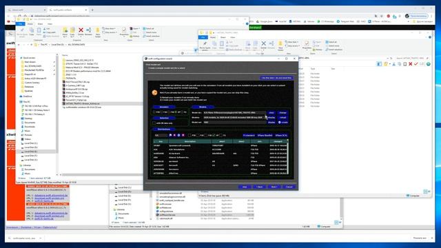Screen dimensions: 441x248
Task: Click Copy to icon in ALL DOWNLOADS ribbon
Action: [72, 30]
